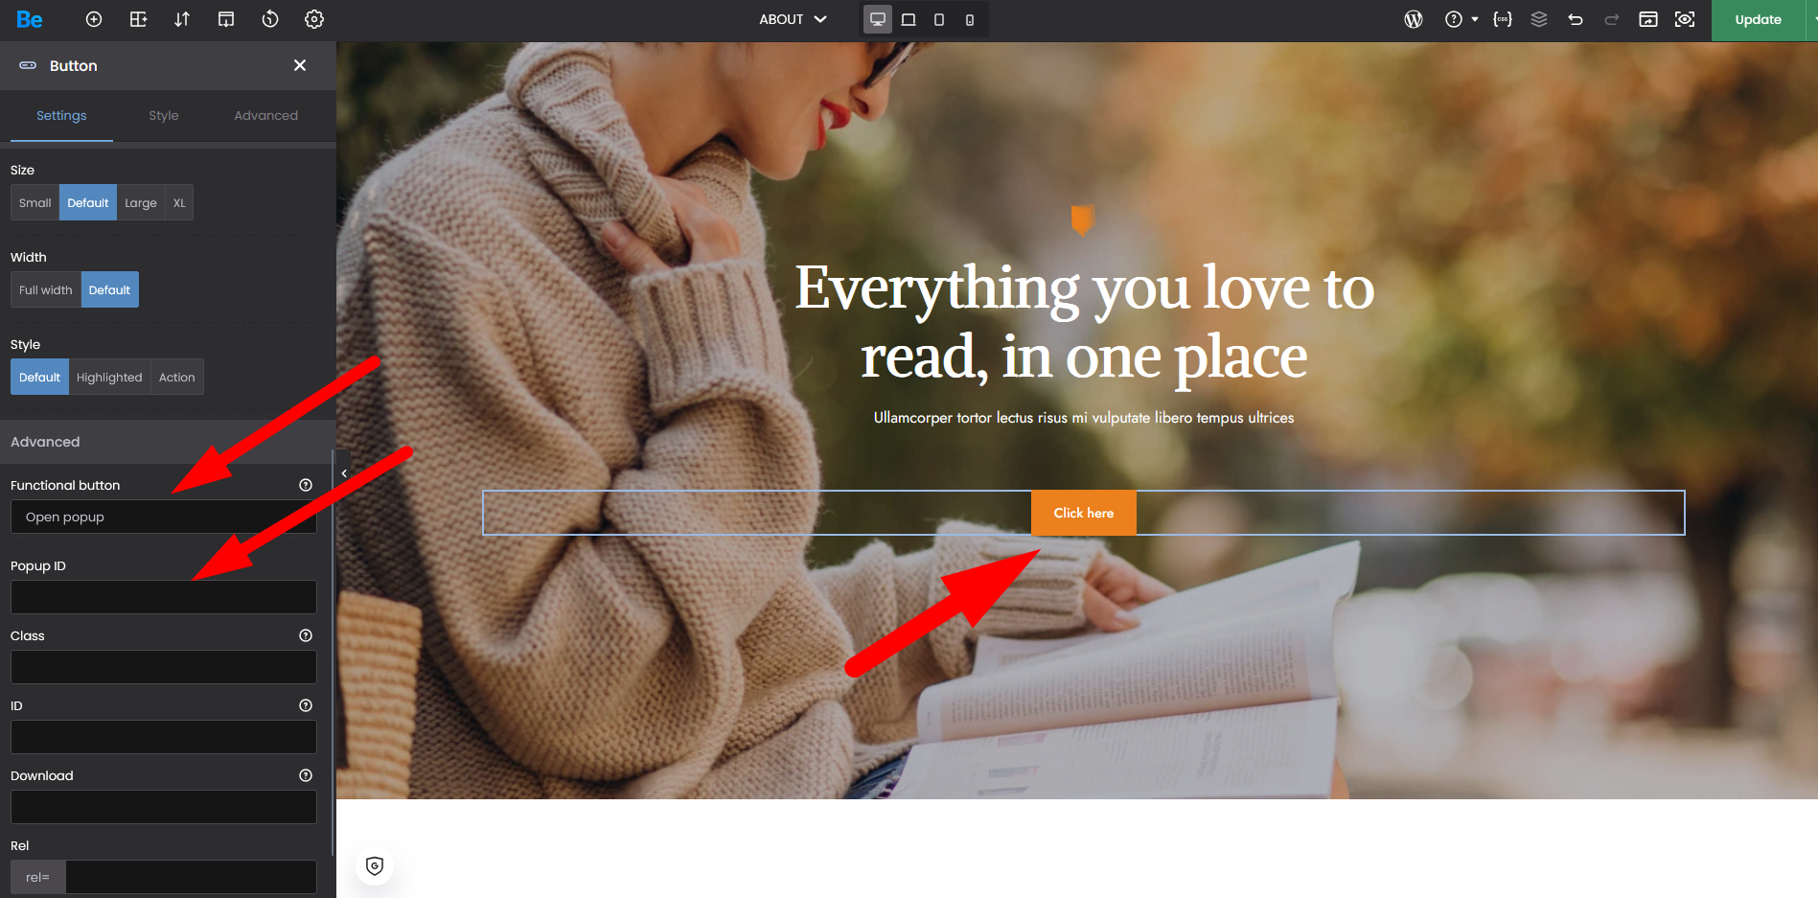Click the WordPress logo icon
This screenshot has height=898, width=1818.
[x=1414, y=19]
